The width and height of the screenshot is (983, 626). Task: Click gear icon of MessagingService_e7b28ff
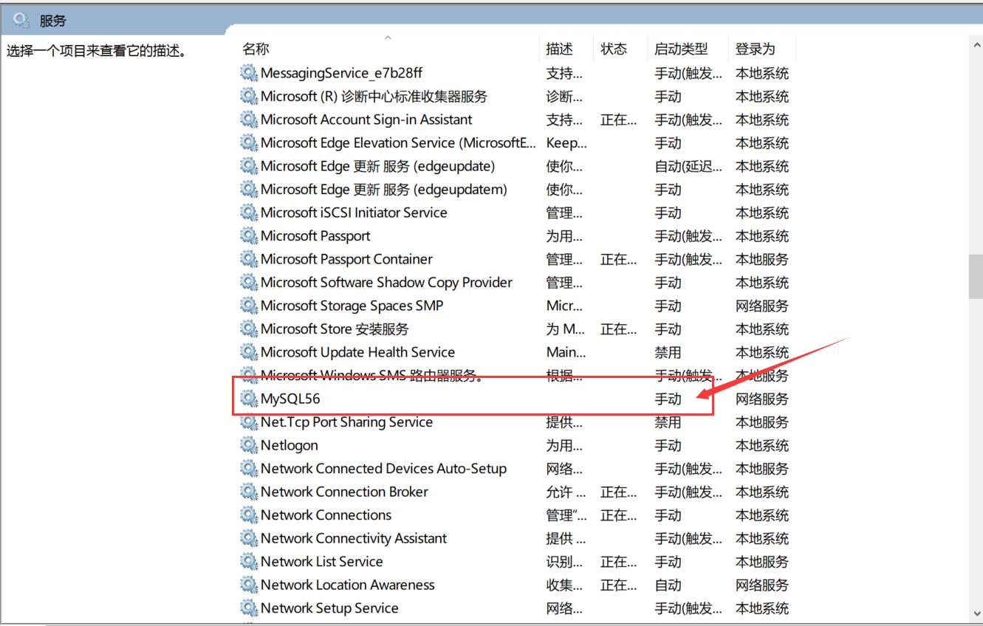249,73
